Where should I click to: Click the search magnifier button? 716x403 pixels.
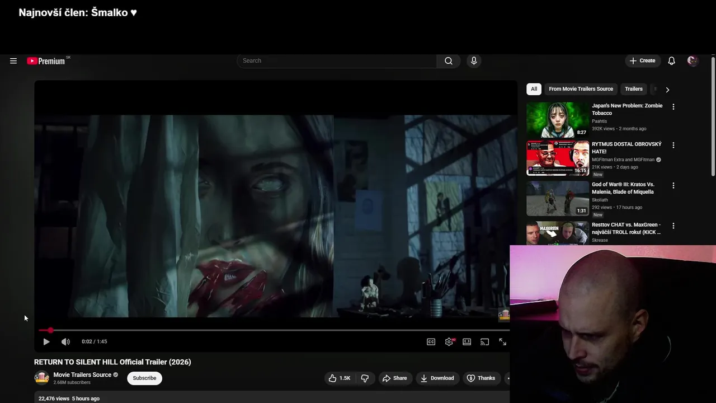449,61
